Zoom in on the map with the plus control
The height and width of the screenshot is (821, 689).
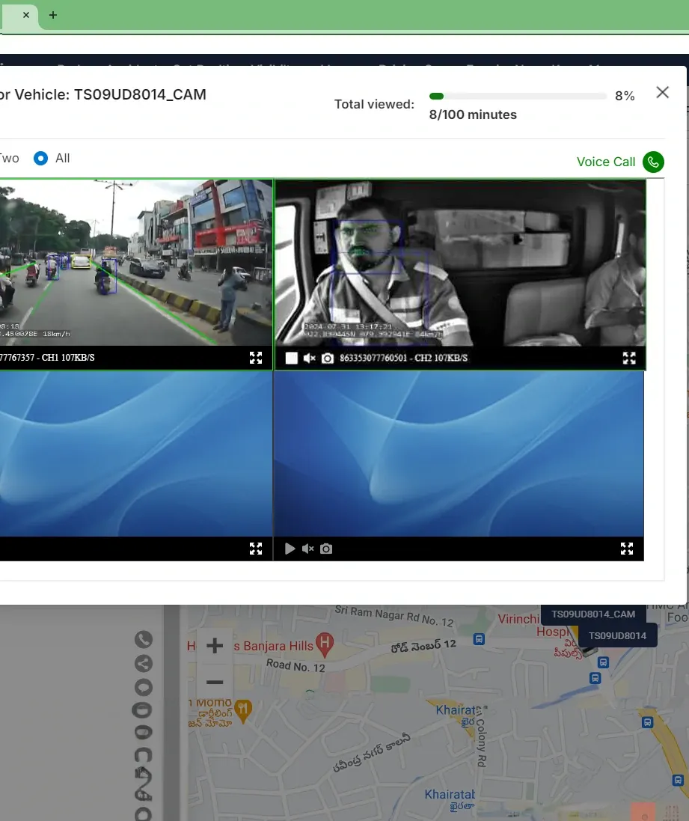214,644
